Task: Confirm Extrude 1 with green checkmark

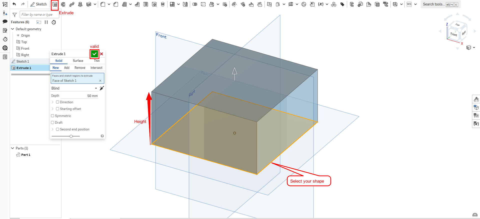Action: 94,54
